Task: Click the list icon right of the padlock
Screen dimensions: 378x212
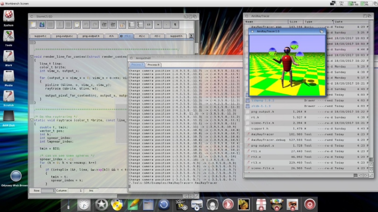Action: 131,25
